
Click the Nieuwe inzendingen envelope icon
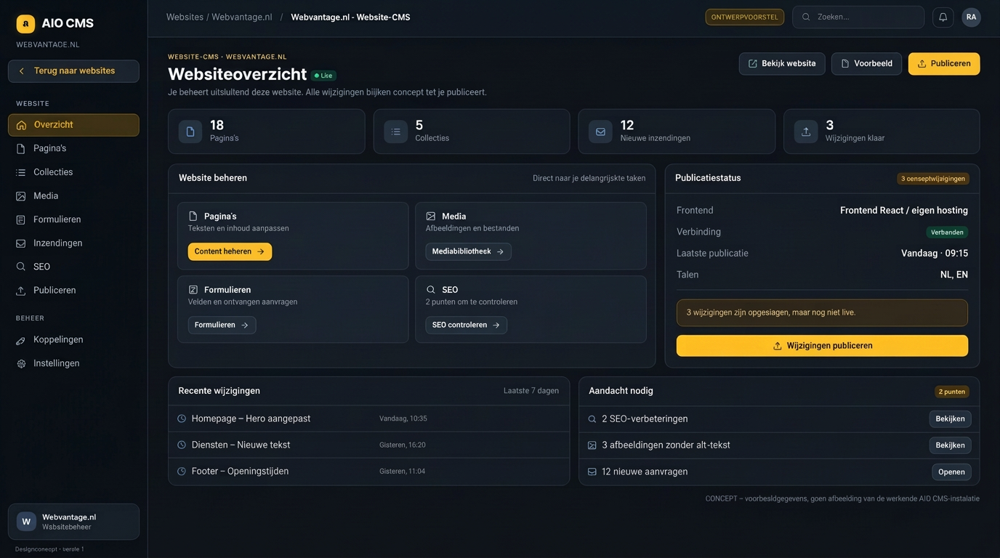[x=600, y=132]
